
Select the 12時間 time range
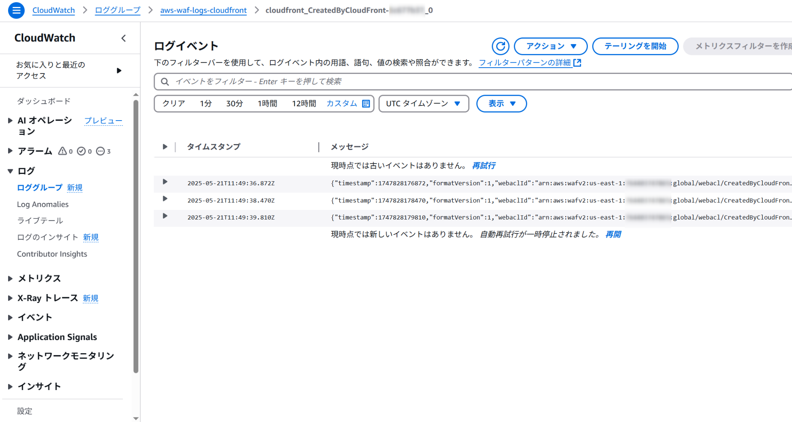coord(304,104)
